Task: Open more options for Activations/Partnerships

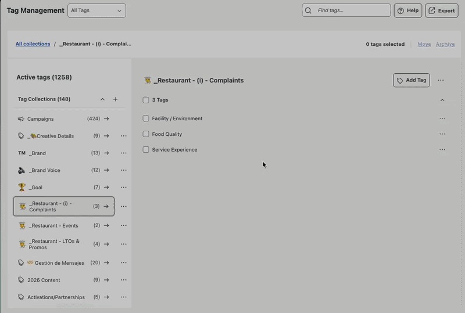Action: coord(124,297)
